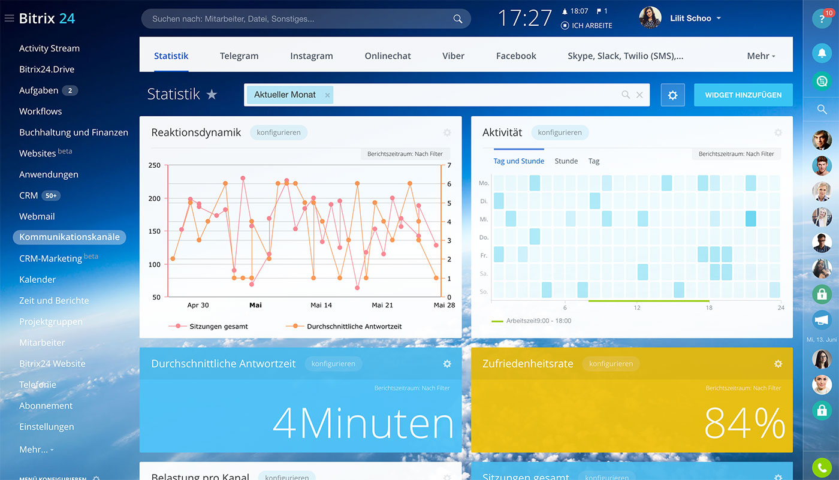Open the help question-mark icon with badge 10
Viewport: 839px width, 480px height.
click(822, 19)
